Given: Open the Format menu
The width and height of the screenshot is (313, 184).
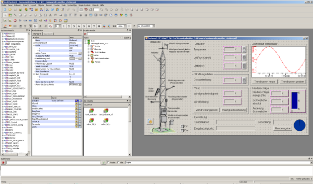Looking at the screenshot, I should pos(49,5).
